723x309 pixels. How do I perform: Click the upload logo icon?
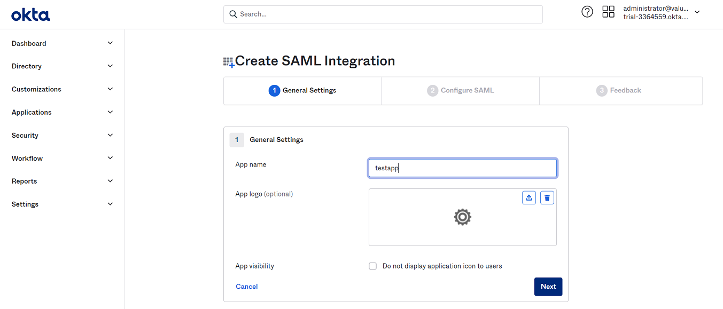click(529, 198)
